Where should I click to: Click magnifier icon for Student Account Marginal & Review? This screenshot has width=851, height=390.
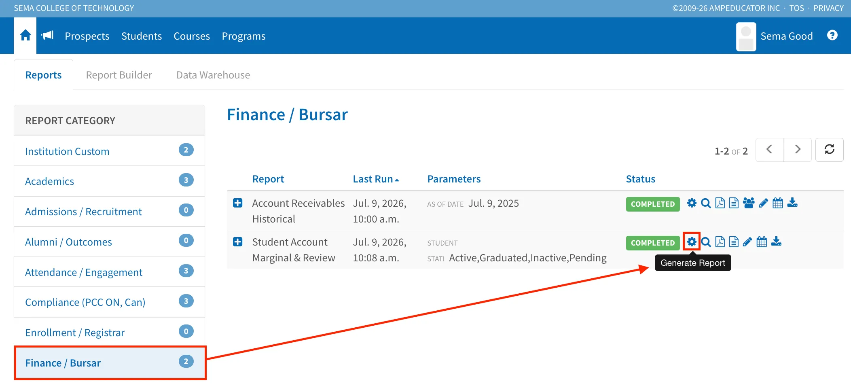click(x=706, y=242)
